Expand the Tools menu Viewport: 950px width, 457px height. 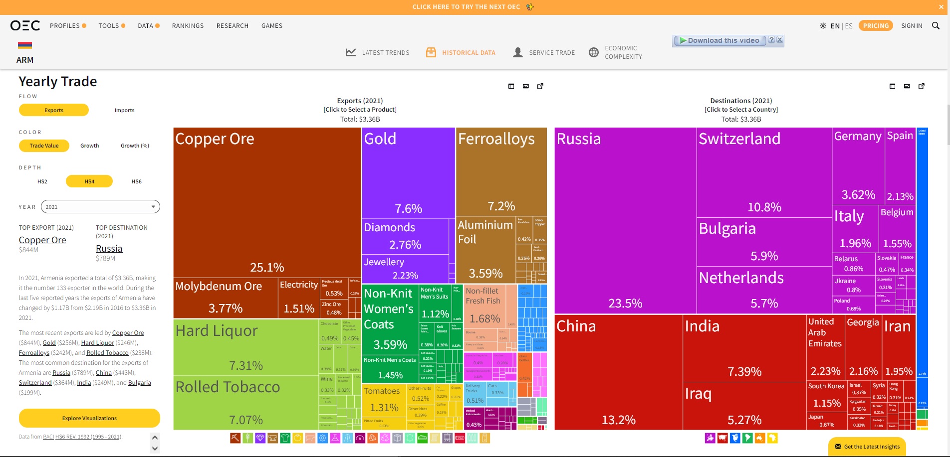coord(112,26)
